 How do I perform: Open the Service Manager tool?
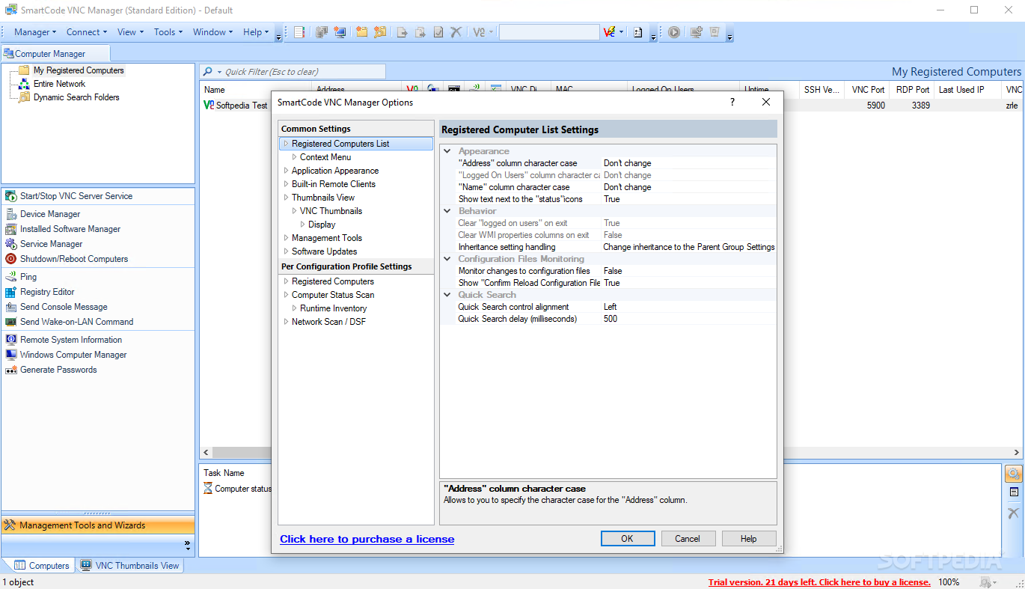point(43,244)
